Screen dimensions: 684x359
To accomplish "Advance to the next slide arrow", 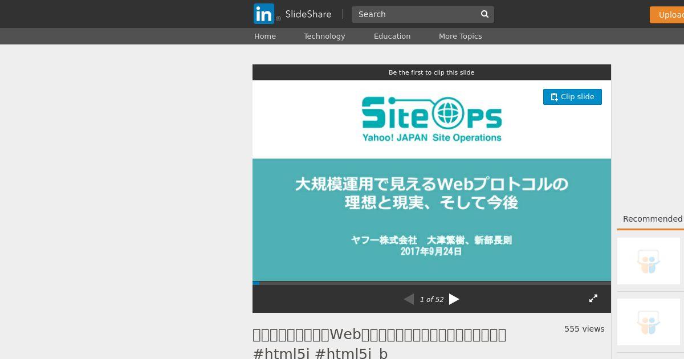I will coord(454,299).
